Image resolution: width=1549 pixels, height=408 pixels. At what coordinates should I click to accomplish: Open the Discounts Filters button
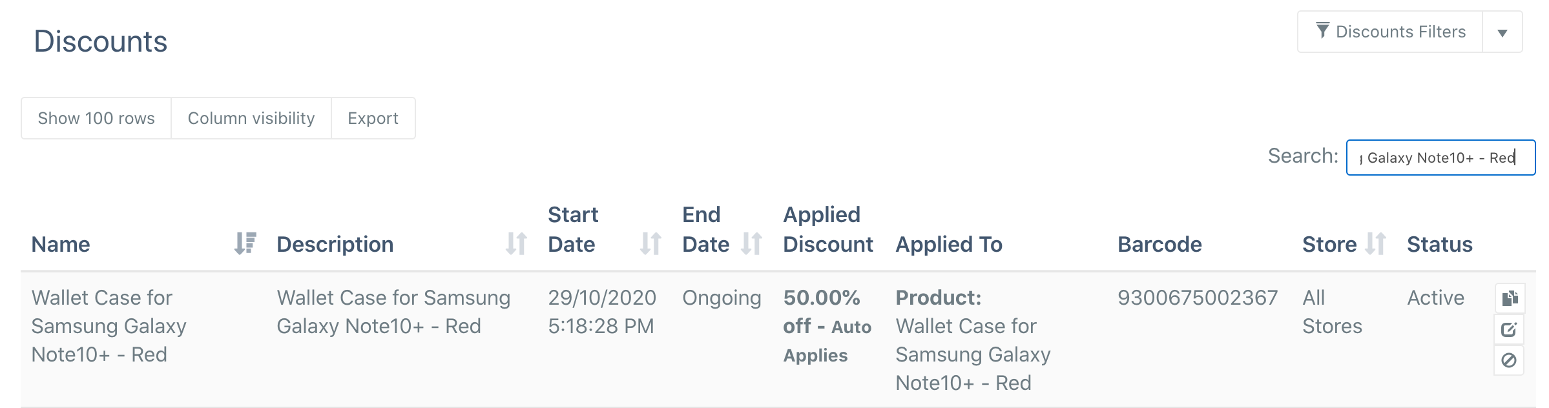[1390, 32]
